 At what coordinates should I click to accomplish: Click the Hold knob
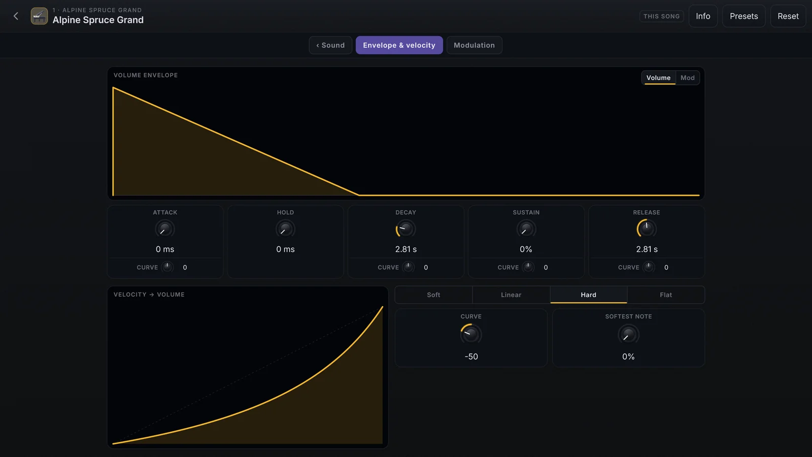[x=285, y=229]
